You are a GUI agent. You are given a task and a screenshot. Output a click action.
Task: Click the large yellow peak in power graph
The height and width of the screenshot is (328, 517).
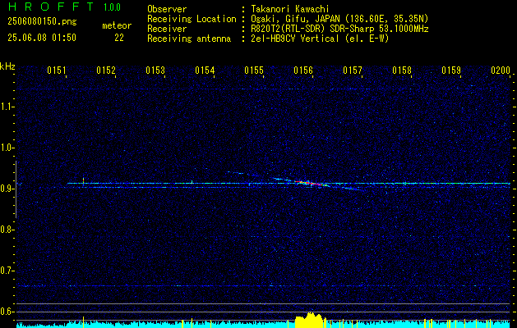310,321
